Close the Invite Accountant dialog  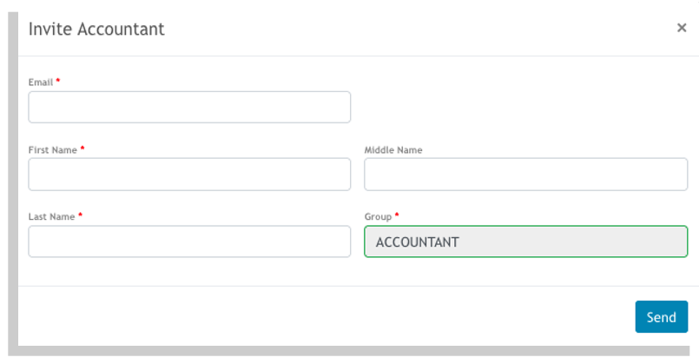681,28
